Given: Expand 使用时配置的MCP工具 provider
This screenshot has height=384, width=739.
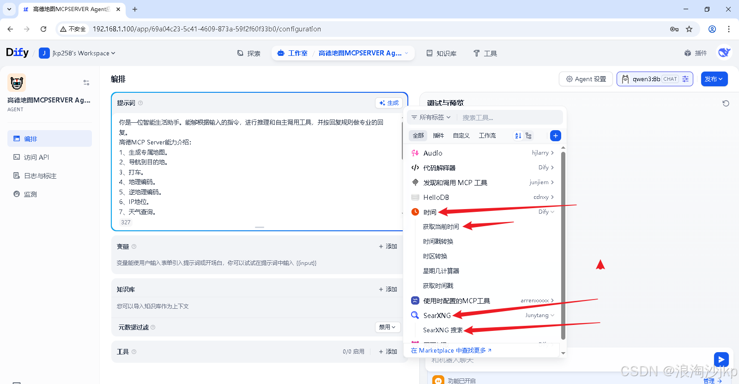Looking at the screenshot, I should [482, 300].
